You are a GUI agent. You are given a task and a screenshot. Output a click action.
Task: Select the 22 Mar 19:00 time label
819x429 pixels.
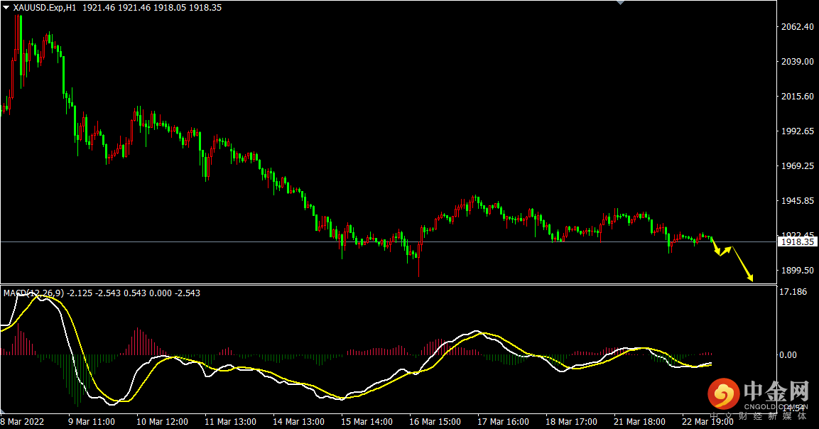(708, 421)
